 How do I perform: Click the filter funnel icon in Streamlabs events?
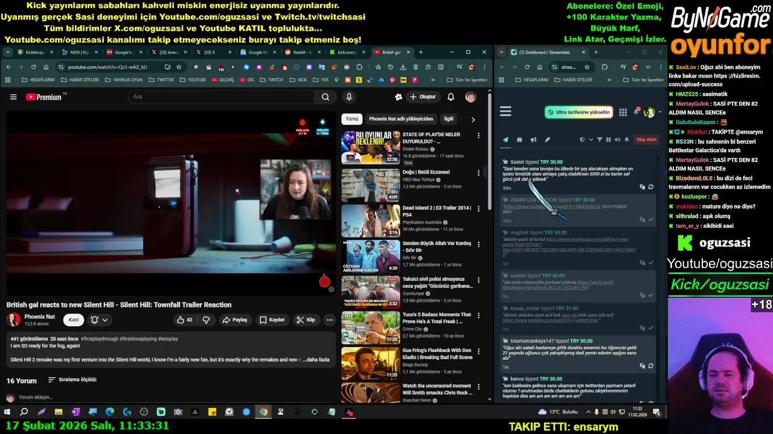(x=600, y=140)
